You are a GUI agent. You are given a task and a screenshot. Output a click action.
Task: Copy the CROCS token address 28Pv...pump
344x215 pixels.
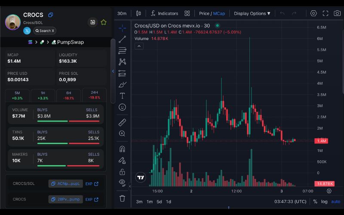pos(66,200)
